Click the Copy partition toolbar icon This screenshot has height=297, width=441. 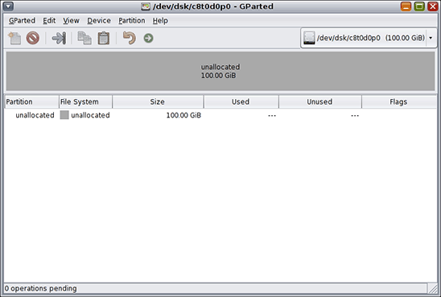(84, 38)
